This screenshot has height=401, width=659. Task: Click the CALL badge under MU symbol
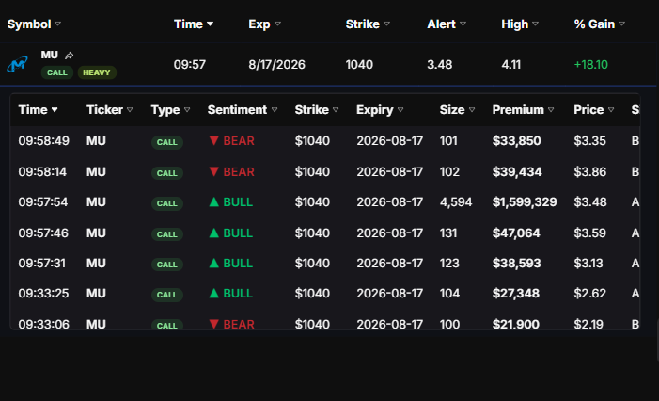click(57, 72)
